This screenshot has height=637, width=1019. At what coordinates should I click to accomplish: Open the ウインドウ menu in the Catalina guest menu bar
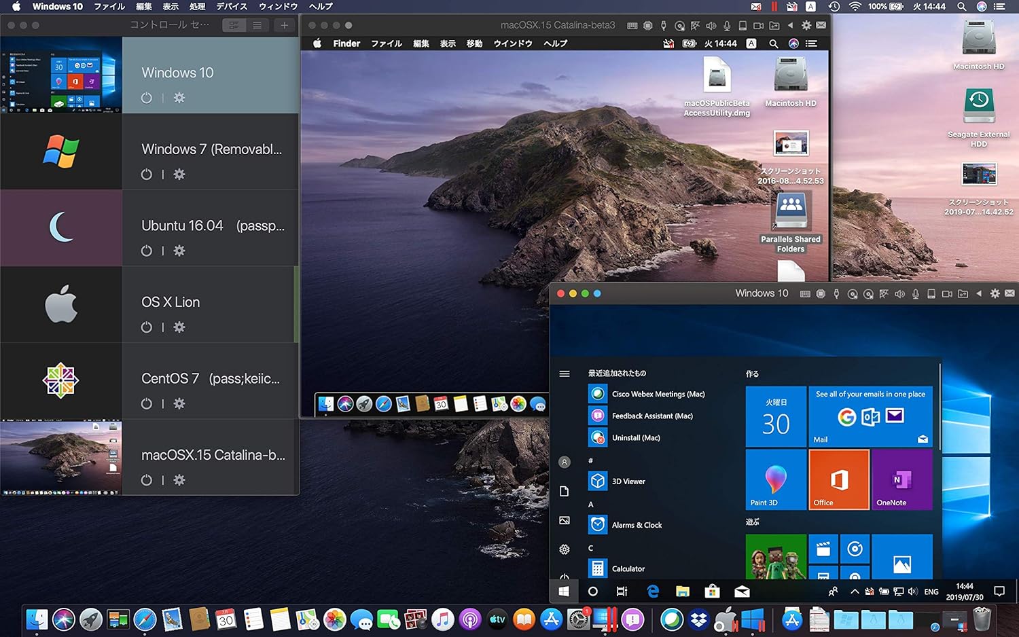pyautogui.click(x=512, y=43)
